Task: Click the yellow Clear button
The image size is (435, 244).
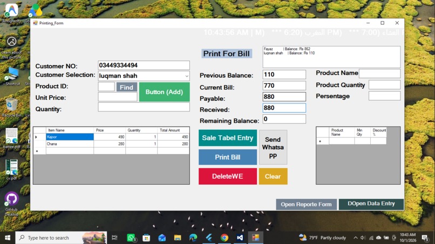Action: 273,176
